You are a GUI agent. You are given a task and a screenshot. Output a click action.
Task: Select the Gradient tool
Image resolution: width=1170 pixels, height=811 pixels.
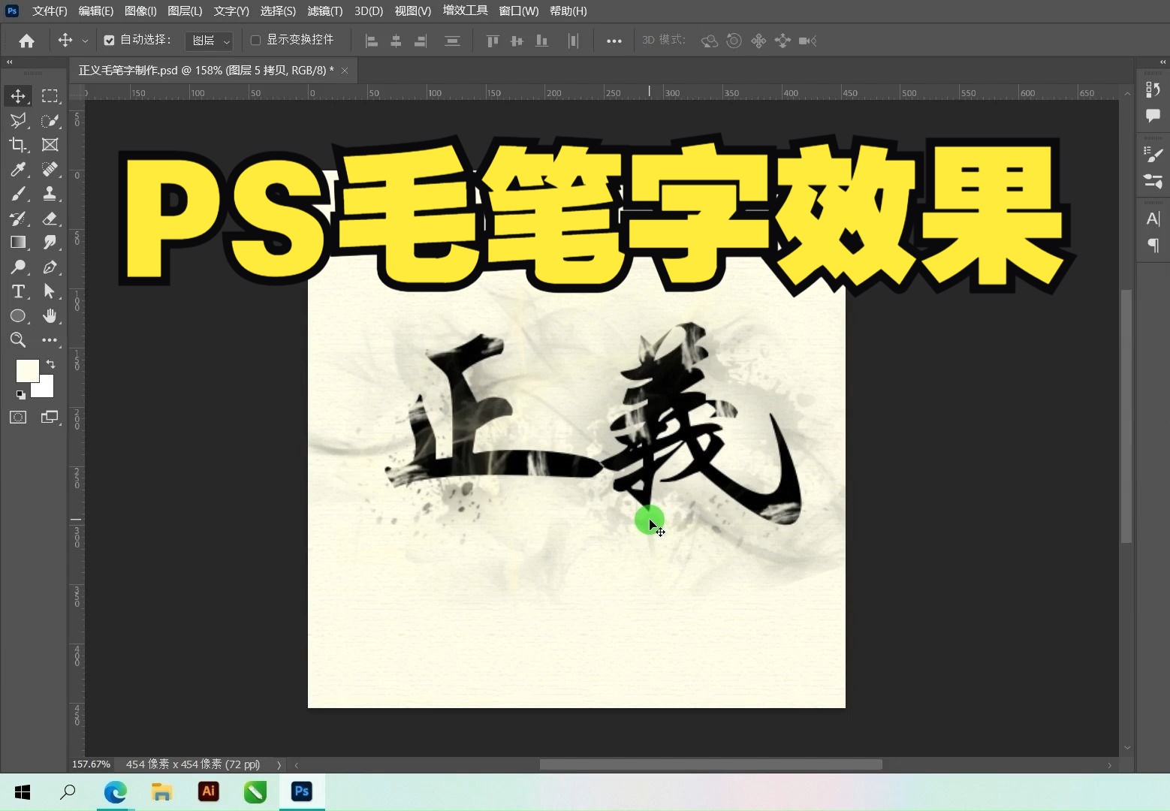click(18, 243)
